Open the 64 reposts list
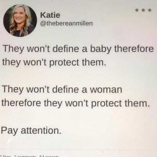Viewport: 157px width, 157px height. (x=49, y=156)
